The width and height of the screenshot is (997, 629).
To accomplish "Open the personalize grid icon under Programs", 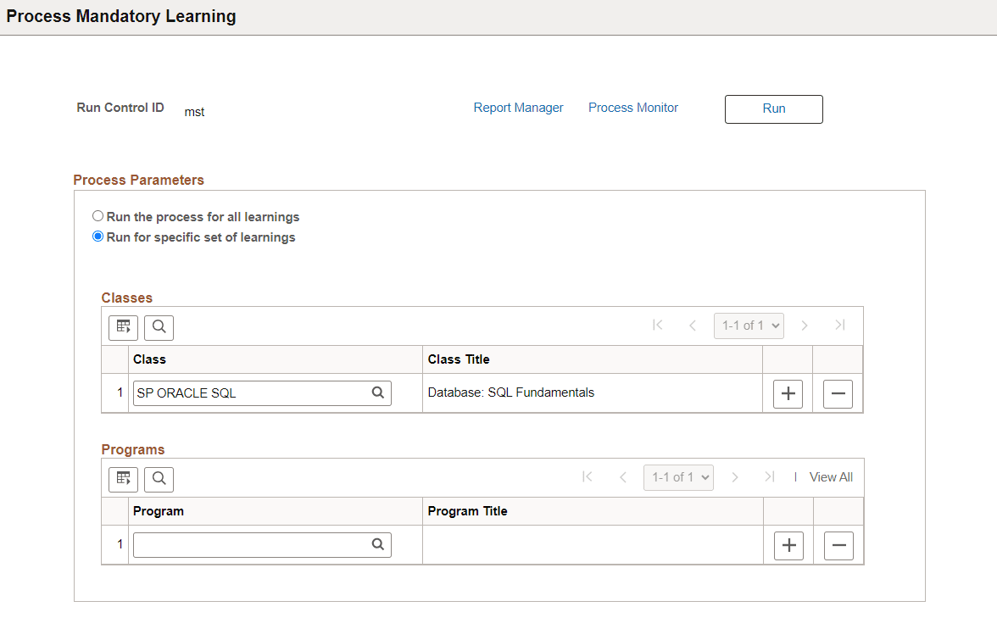I will click(123, 479).
